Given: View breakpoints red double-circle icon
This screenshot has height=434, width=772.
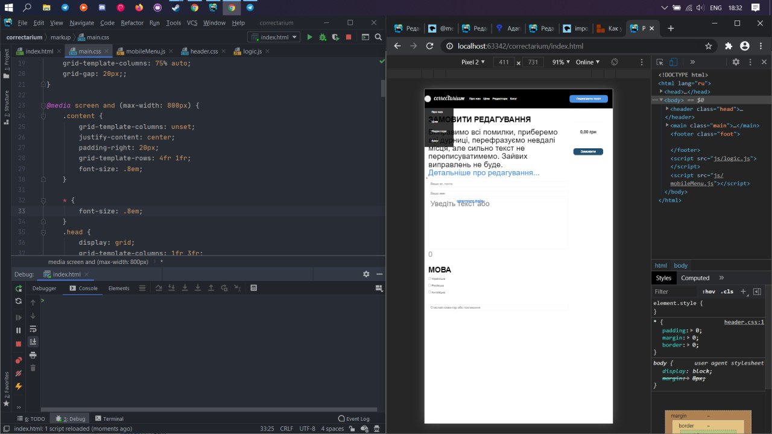Looking at the screenshot, I should (x=19, y=360).
